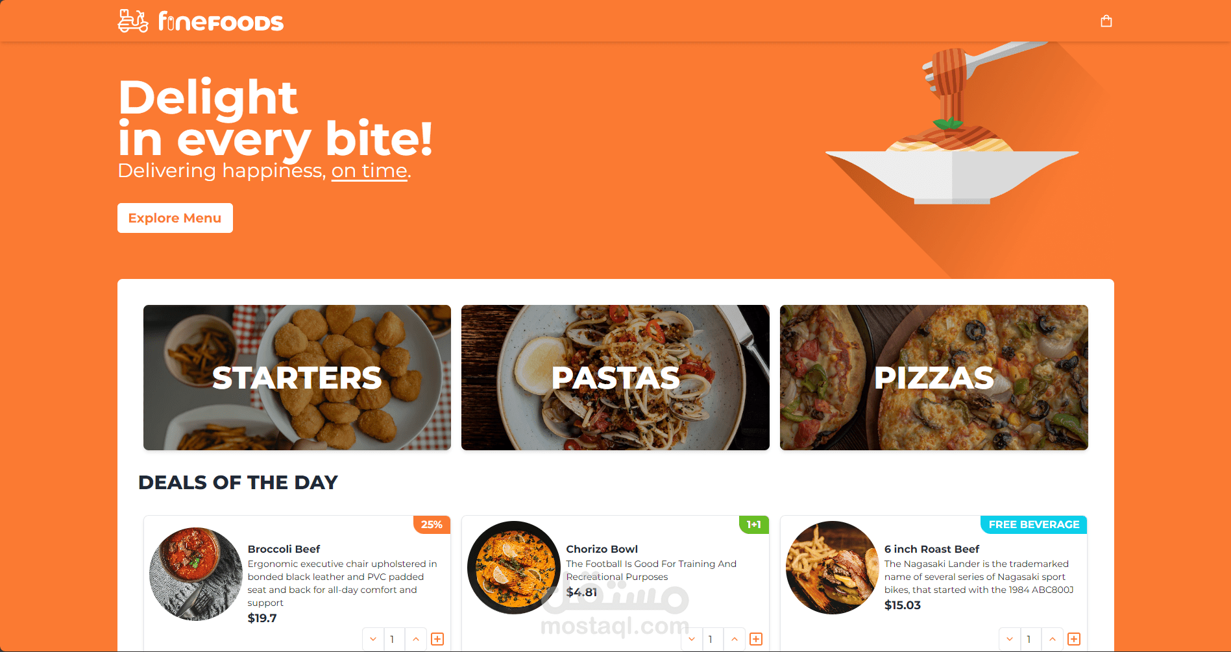Add Chorizo Bowl to cart with plus icon

pyautogui.click(x=756, y=639)
